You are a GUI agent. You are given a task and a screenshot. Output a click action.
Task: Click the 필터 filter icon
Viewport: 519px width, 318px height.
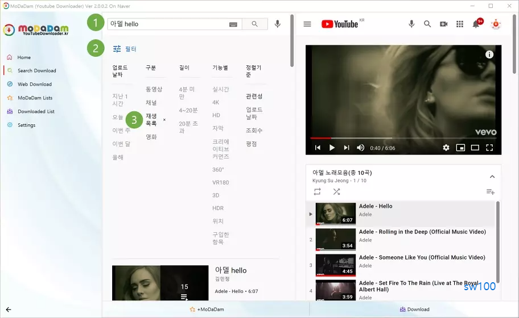[117, 49]
